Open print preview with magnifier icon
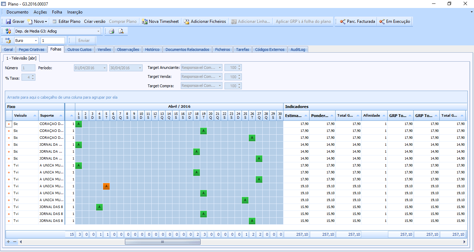 tap(121, 31)
